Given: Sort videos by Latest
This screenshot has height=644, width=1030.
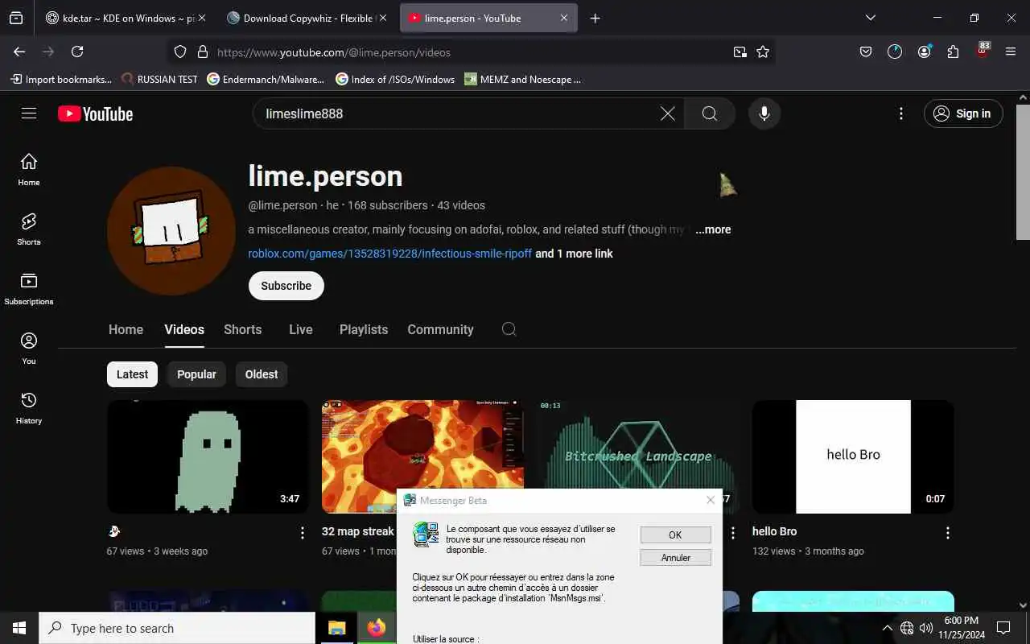Looking at the screenshot, I should (132, 374).
